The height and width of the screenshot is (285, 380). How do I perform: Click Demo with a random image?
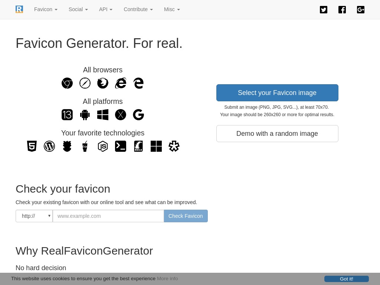[277, 134]
